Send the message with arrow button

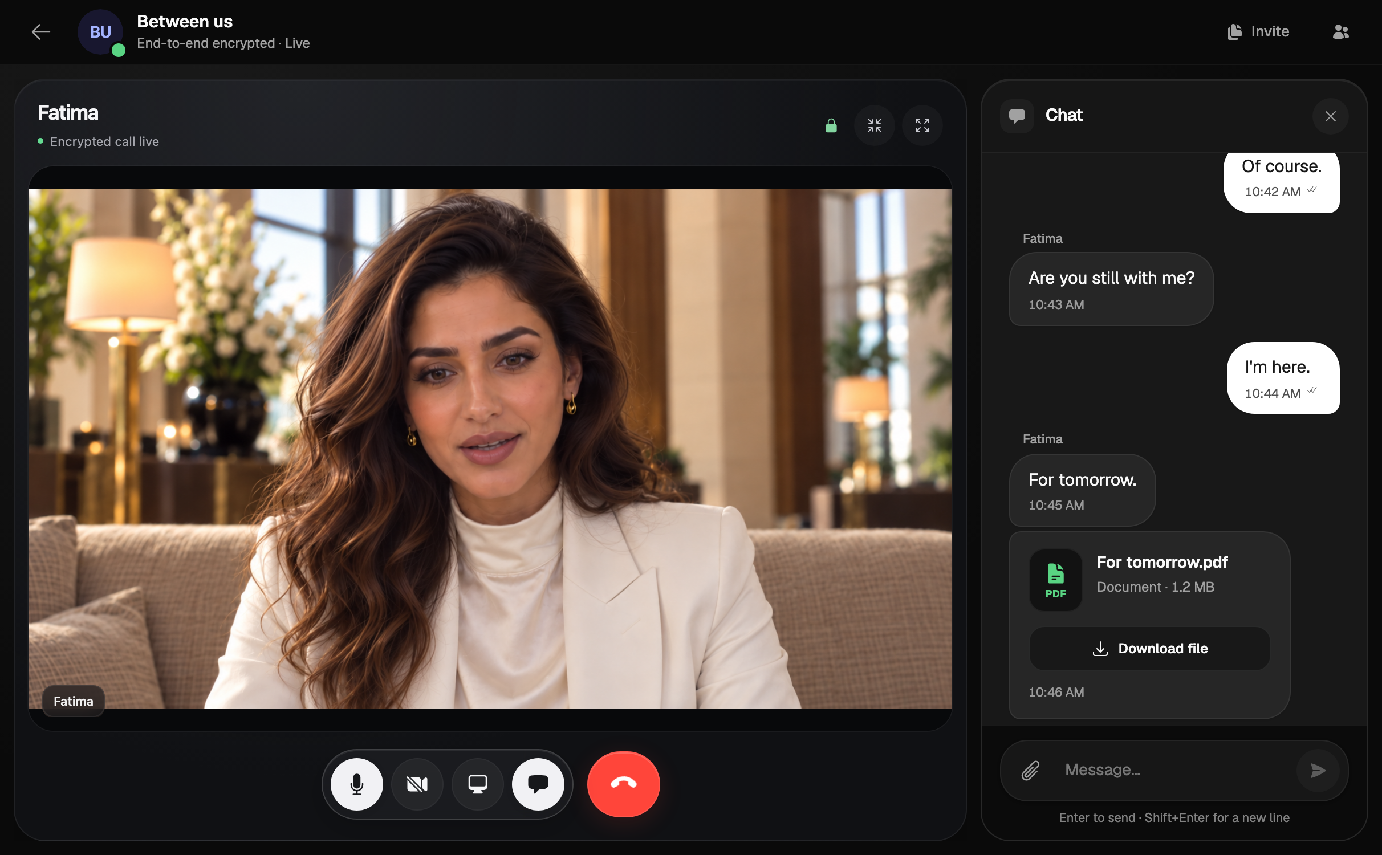coord(1318,771)
